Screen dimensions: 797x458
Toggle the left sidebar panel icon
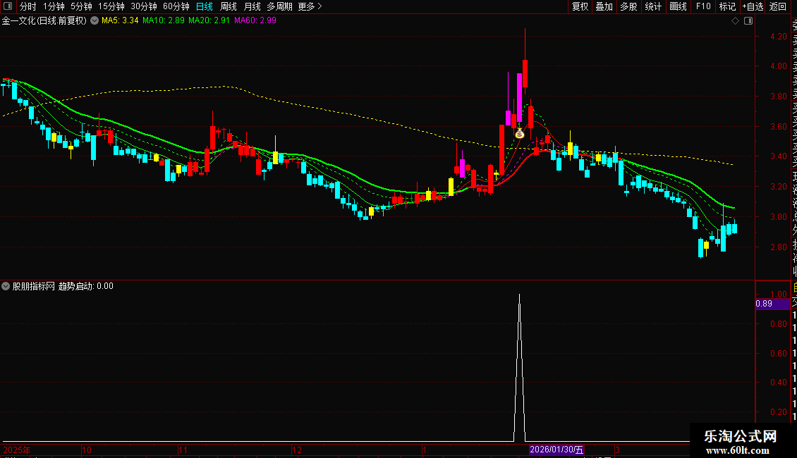pyautogui.click(x=8, y=6)
